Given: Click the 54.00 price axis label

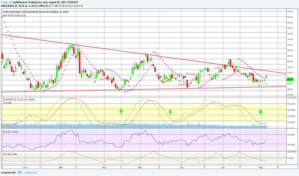Looking at the screenshot, I should (x=290, y=12).
